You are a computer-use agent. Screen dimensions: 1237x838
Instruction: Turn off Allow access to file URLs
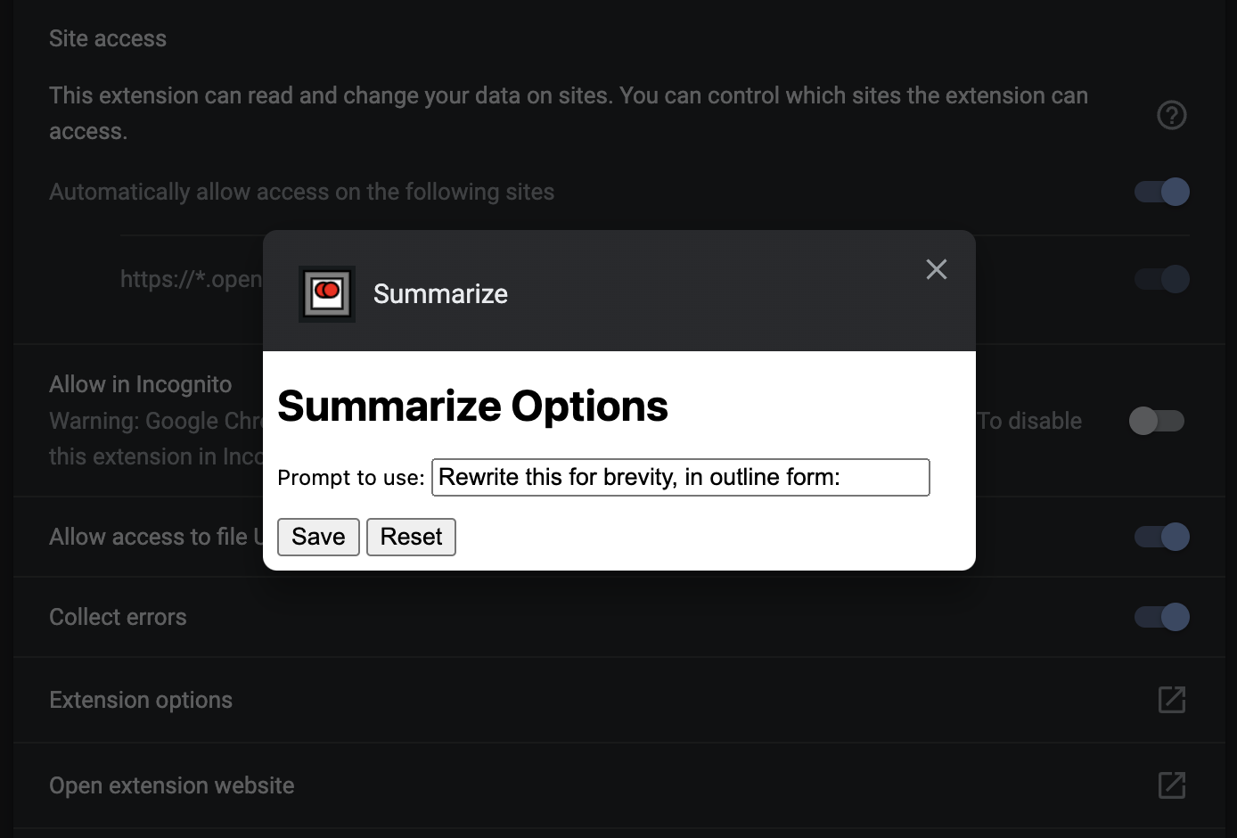[x=1161, y=537]
